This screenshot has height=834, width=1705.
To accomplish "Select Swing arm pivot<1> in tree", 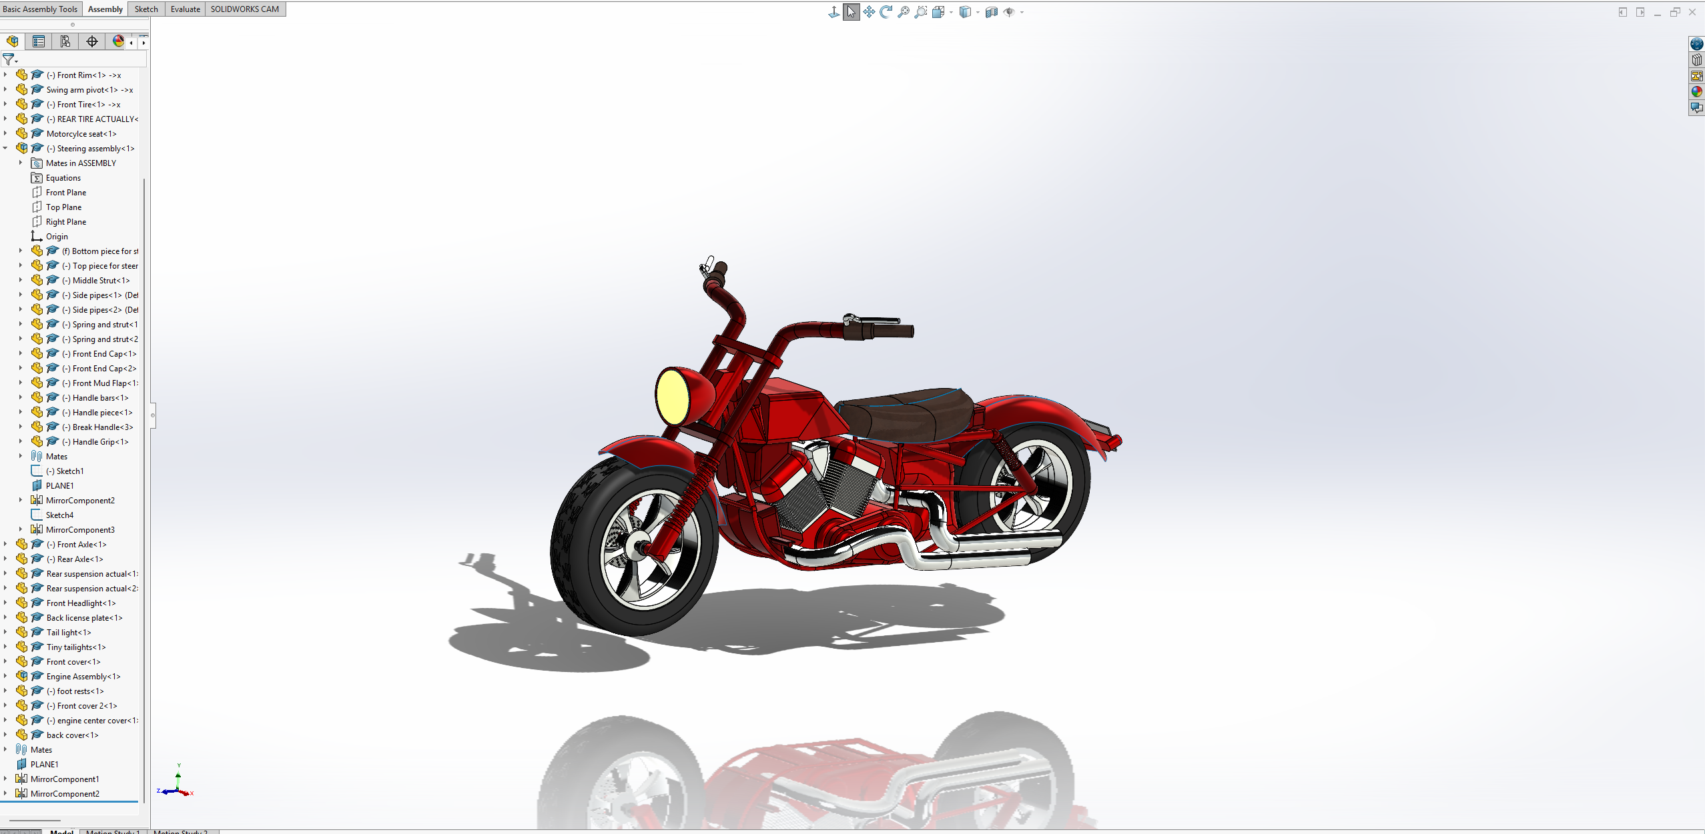I will coord(89,90).
